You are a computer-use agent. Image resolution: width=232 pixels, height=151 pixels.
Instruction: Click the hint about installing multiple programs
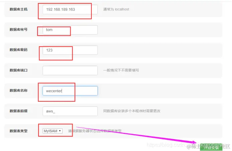[132, 111]
